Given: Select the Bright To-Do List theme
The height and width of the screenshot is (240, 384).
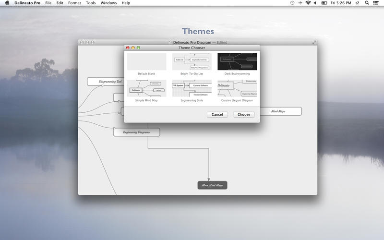Looking at the screenshot, I should (192, 61).
